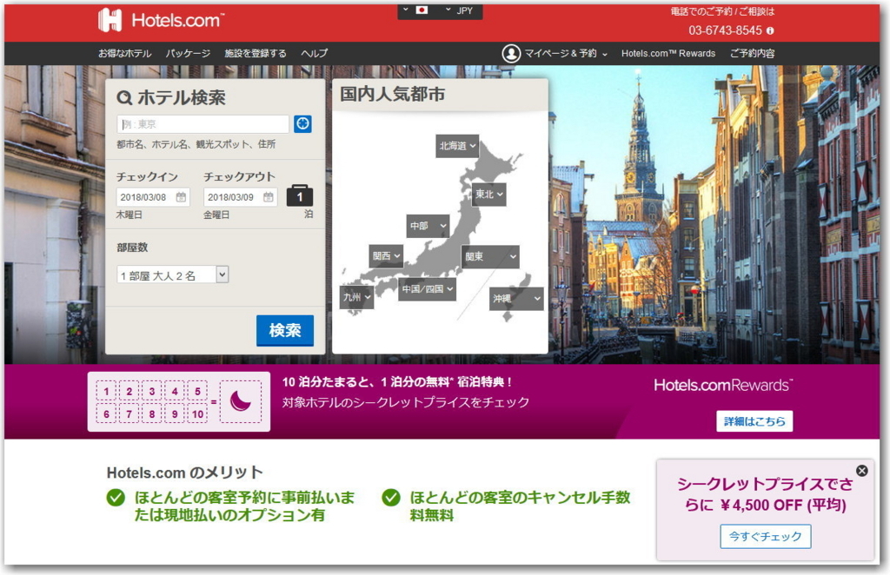The height and width of the screenshot is (575, 890).
Task: Open お得なホテル menu item
Action: tap(125, 53)
